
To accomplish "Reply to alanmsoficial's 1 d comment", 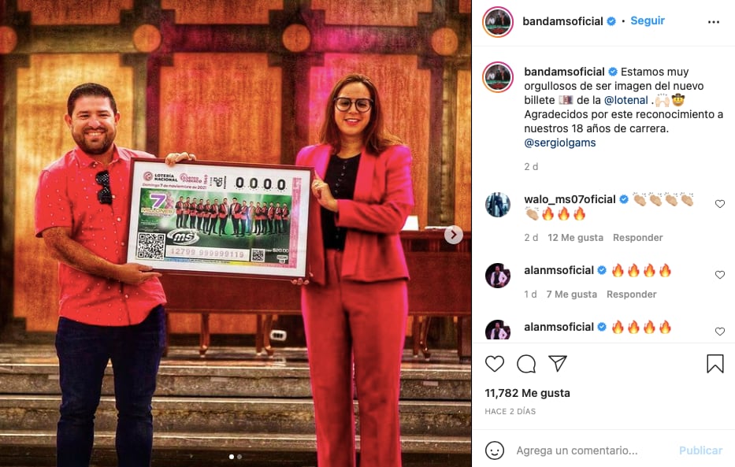I will coord(631,295).
